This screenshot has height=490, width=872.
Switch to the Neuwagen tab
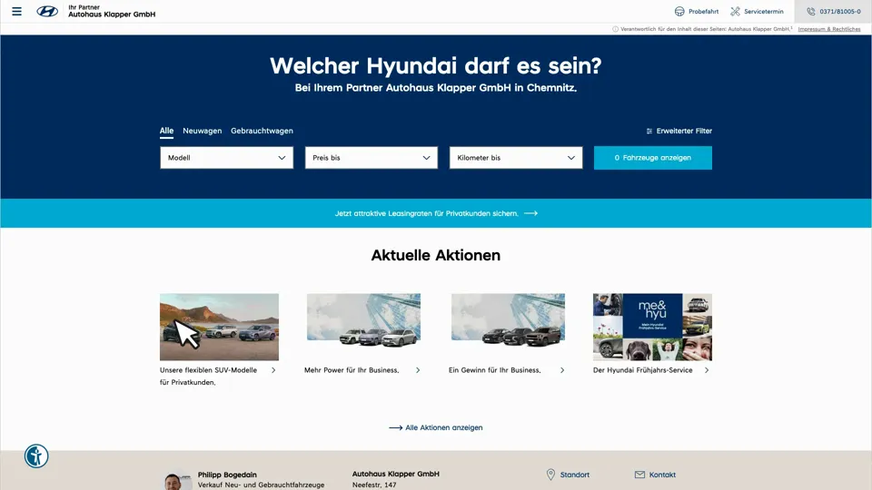(x=202, y=131)
